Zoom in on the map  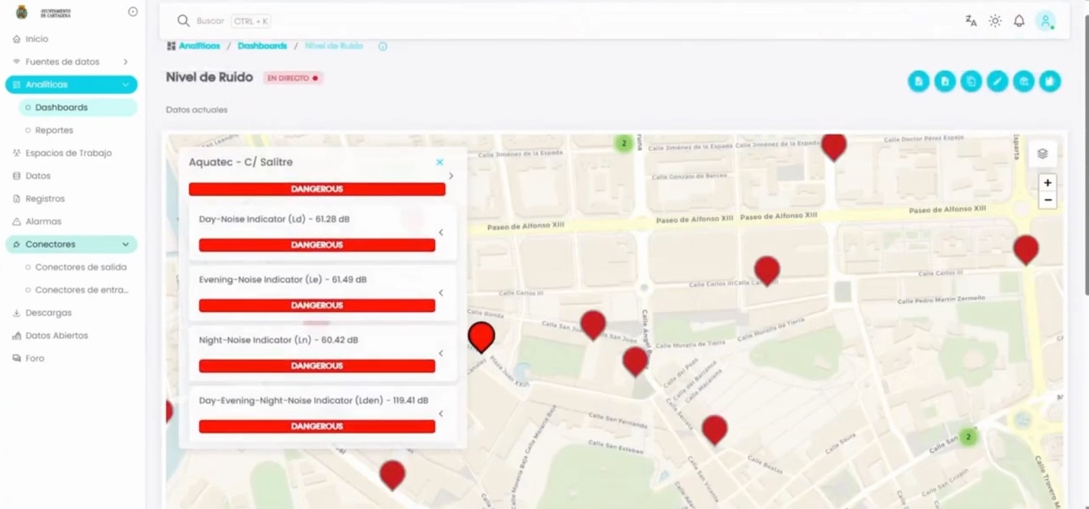[1047, 183]
